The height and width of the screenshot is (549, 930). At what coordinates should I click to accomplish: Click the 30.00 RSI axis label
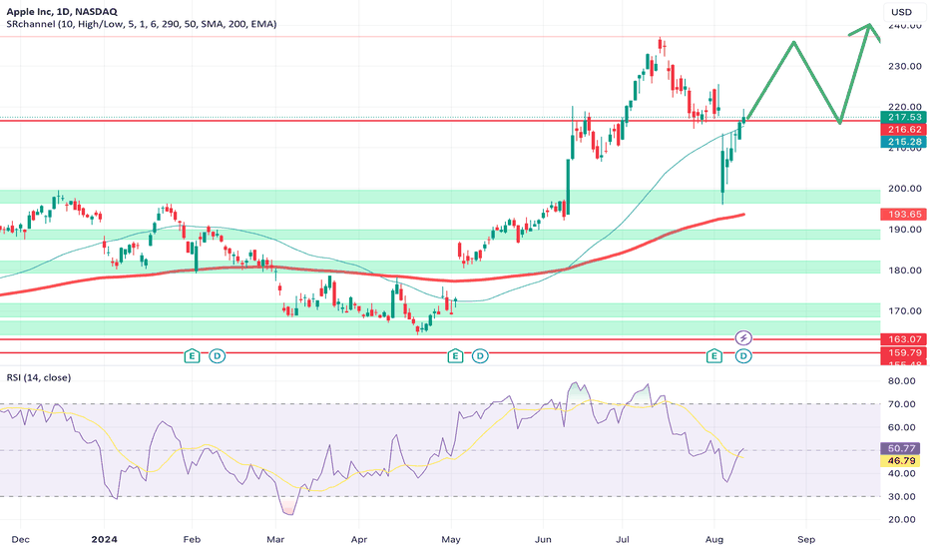coord(901,497)
